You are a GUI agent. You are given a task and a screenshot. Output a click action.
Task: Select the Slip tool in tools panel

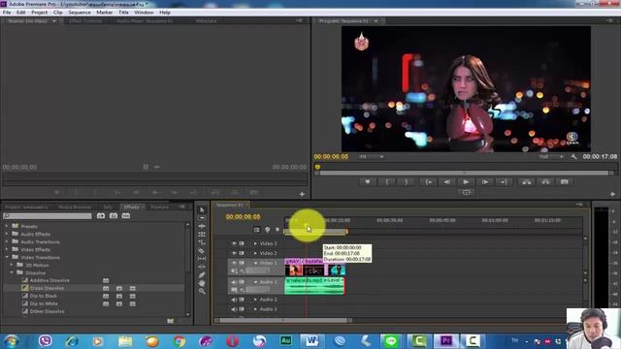(202, 259)
